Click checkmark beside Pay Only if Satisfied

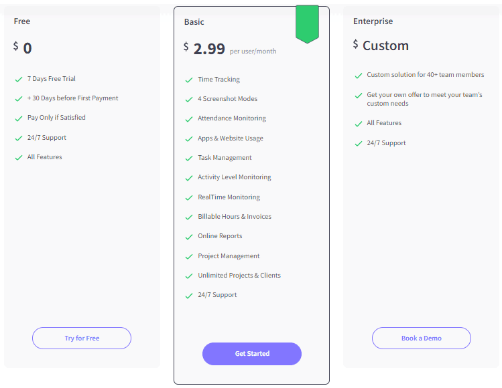[x=19, y=118]
